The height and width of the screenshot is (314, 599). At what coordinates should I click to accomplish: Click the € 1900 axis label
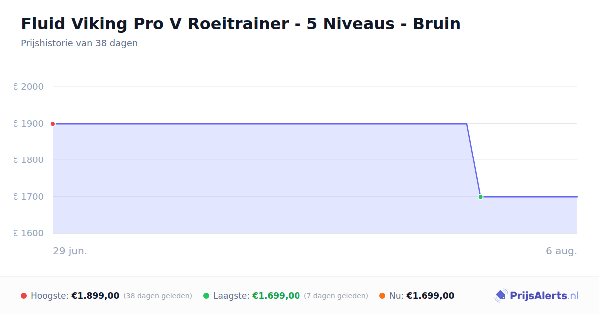click(28, 124)
